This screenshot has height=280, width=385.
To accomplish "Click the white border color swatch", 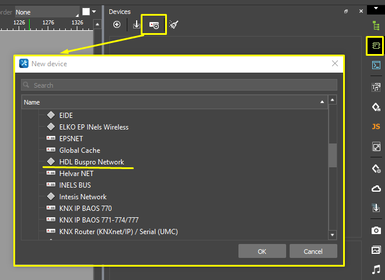I will [x=86, y=12].
